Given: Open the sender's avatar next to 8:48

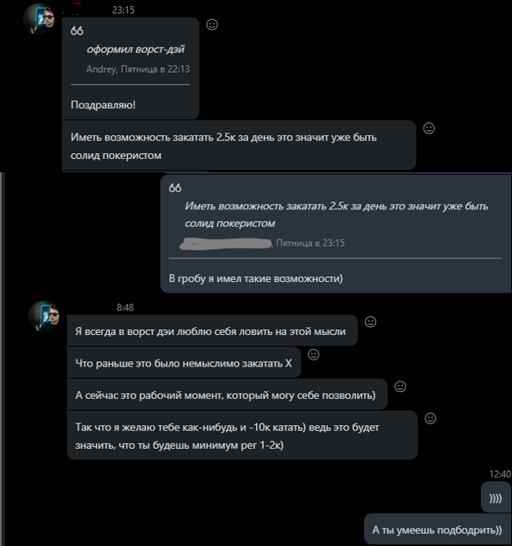Looking at the screenshot, I should [x=43, y=316].
